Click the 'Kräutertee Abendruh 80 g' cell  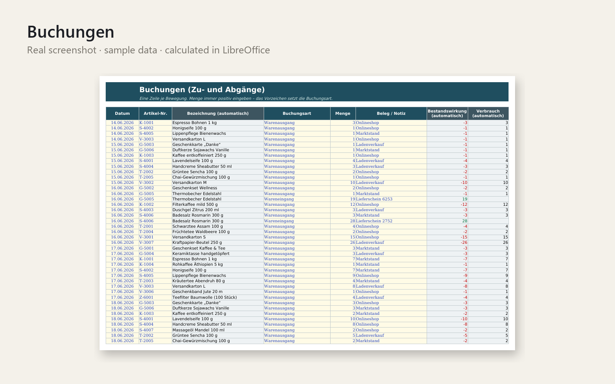(218, 281)
